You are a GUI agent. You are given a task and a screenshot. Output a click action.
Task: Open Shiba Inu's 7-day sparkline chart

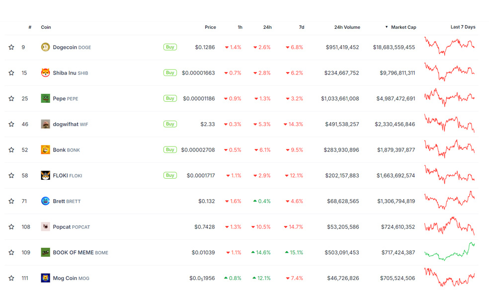pyautogui.click(x=449, y=72)
